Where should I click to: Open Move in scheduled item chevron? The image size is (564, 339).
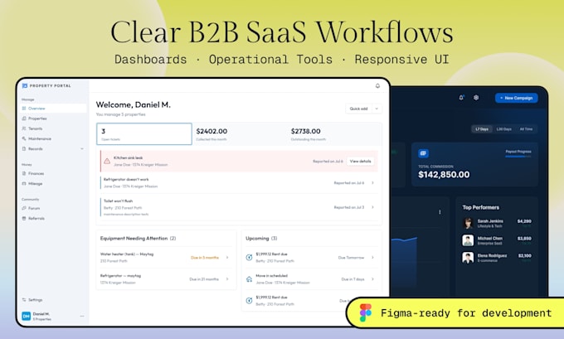tap(372, 279)
